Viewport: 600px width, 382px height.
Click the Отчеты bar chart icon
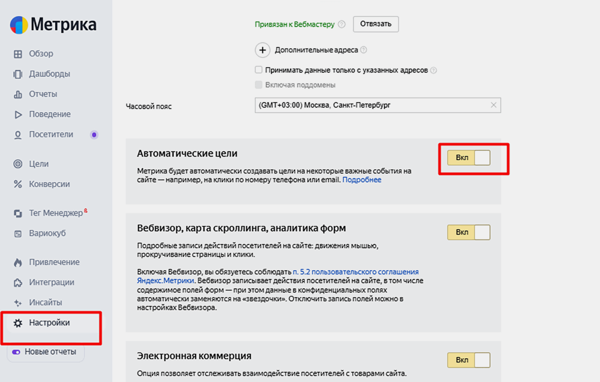18,94
